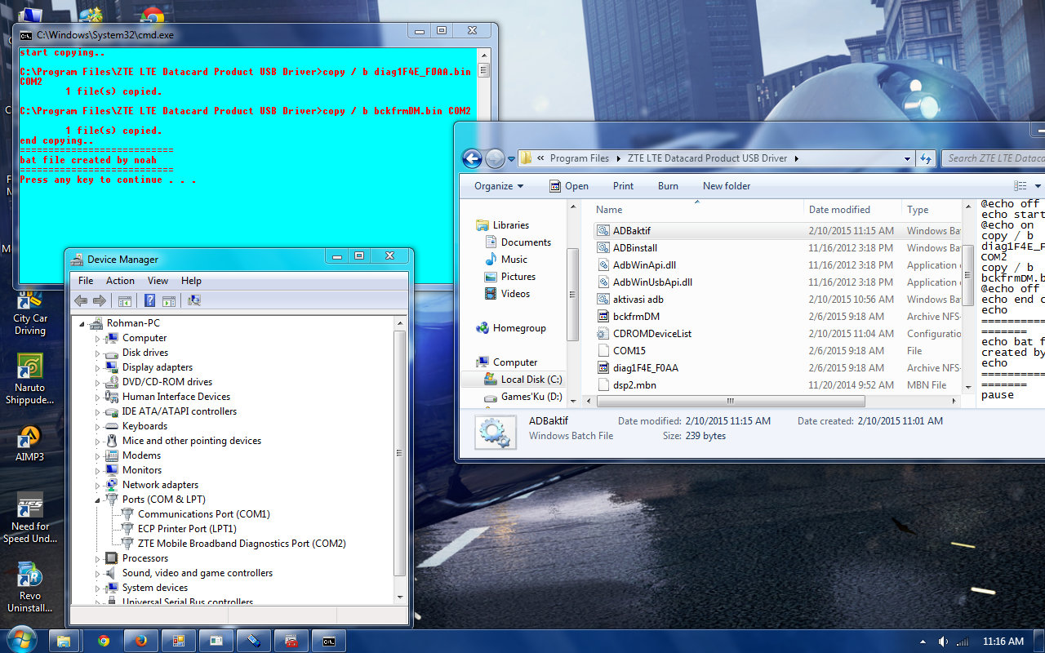Screen dimensions: 1045x653
Task: Select the ADBinstall batch file
Action: 634,248
